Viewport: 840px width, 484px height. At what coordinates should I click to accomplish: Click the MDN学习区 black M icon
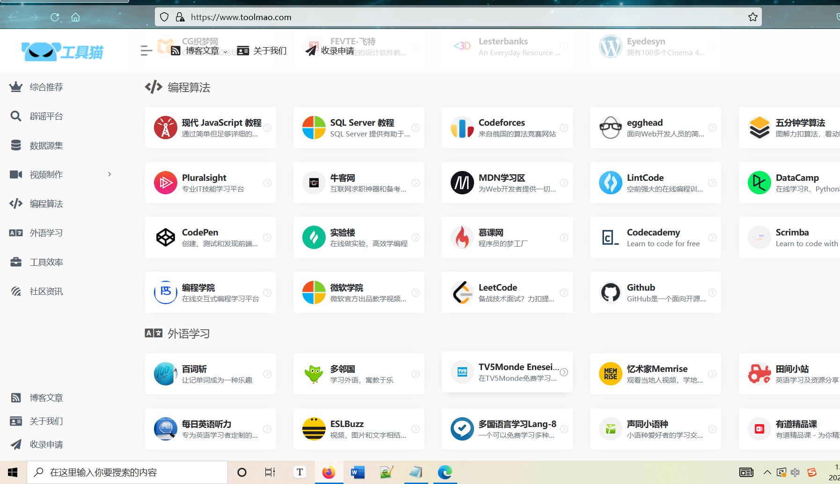tap(462, 183)
